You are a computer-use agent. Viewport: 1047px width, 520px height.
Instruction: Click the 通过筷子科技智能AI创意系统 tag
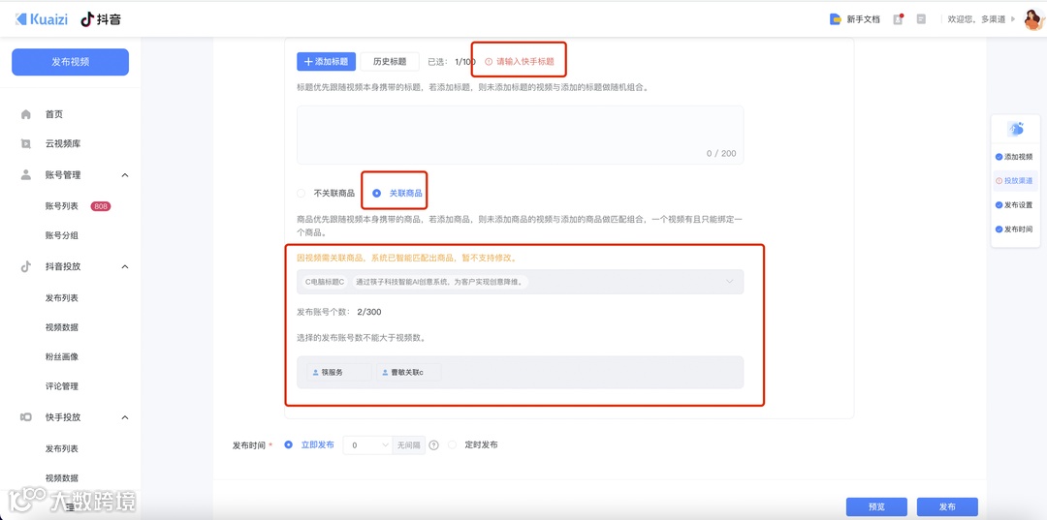coord(440,282)
